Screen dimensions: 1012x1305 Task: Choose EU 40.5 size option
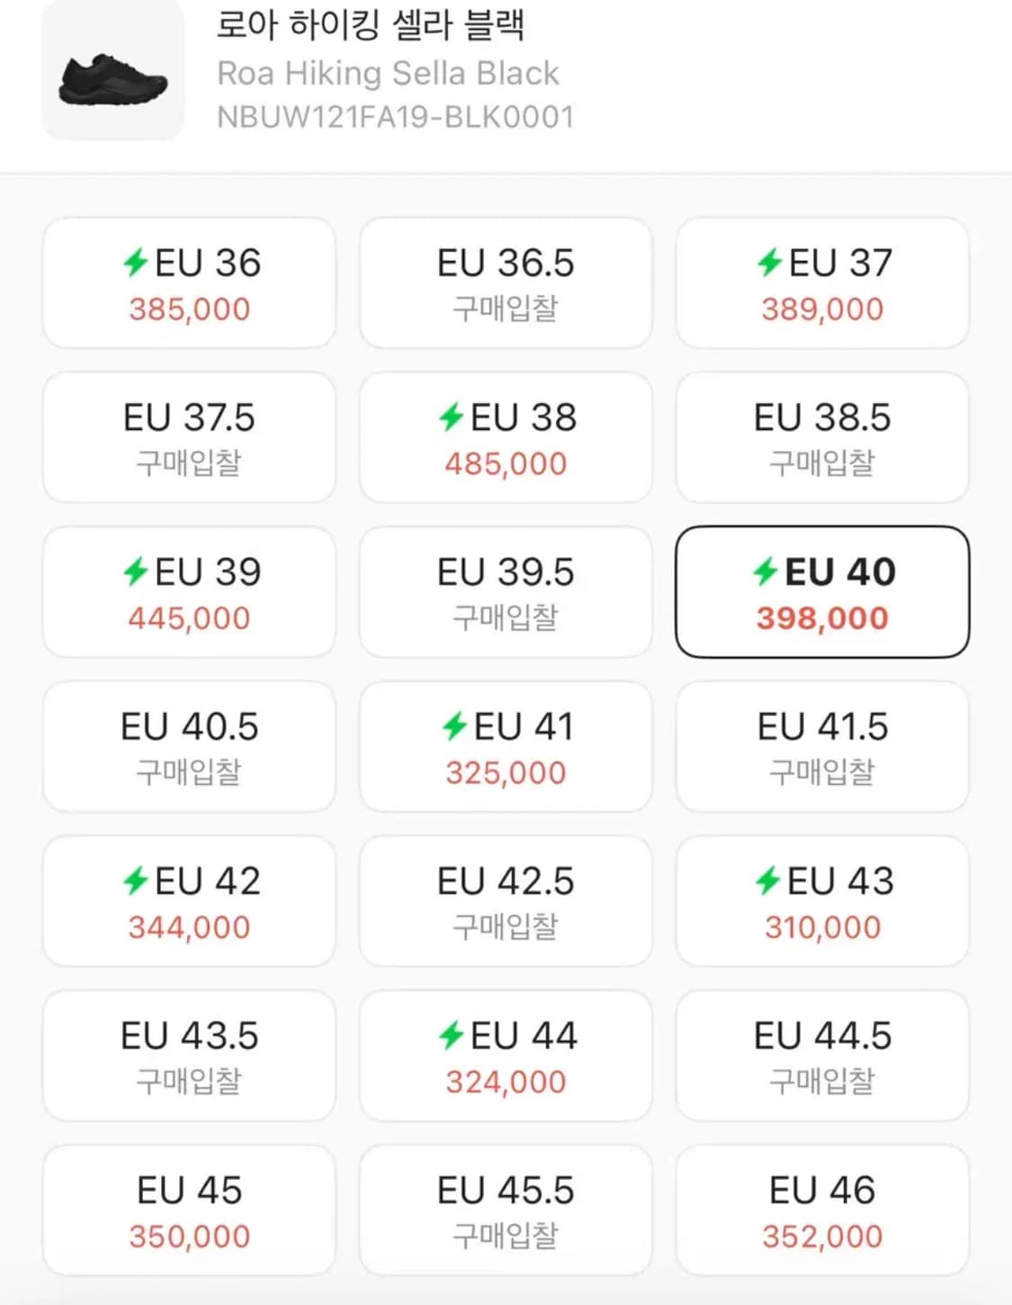tap(189, 748)
